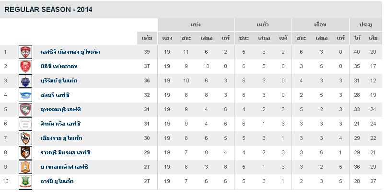
Task: Open the Buriram United (บุรีรัมย์ ยูไนเต็ด) team logo
Action: point(25,80)
